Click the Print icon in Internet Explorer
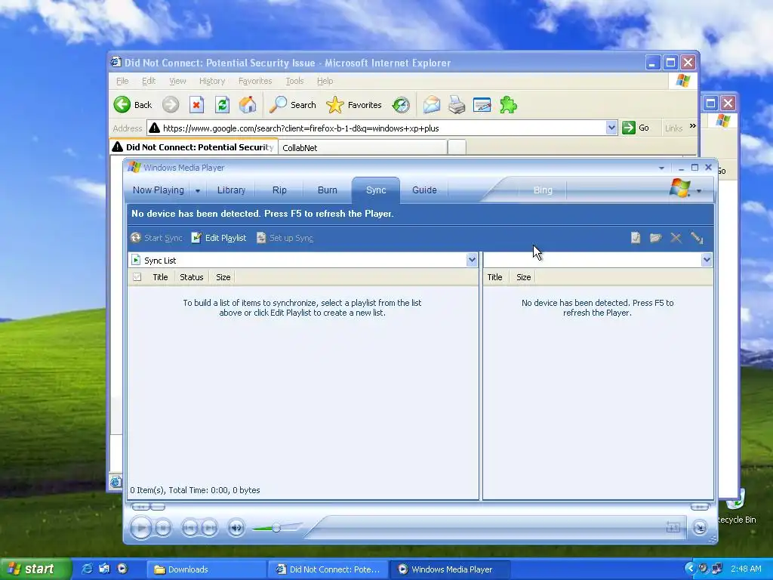The image size is (773, 580). [457, 104]
